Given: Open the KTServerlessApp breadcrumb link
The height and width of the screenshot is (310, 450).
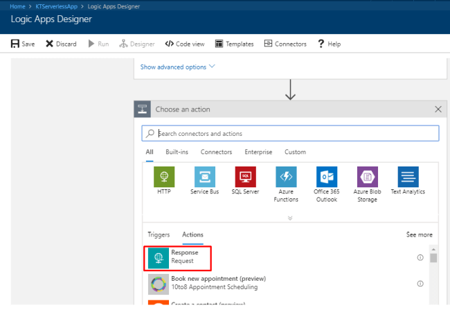Looking at the screenshot, I should coord(57,6).
